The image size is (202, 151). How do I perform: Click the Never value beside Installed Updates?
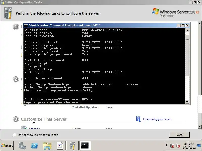pyautogui.click(x=109, y=107)
